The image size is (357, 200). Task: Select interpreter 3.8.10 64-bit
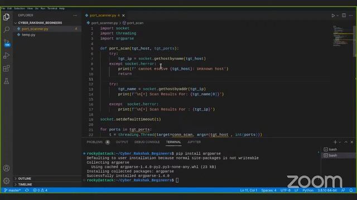pyautogui.click(x=327, y=190)
